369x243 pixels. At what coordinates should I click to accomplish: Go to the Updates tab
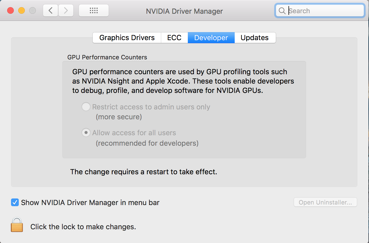(x=255, y=38)
